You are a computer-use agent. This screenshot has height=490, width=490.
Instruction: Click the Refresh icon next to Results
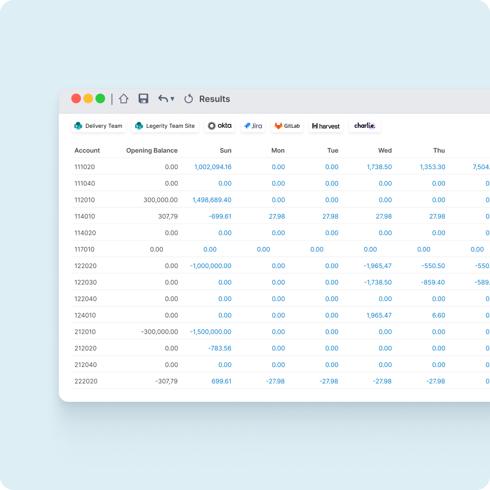tap(188, 98)
